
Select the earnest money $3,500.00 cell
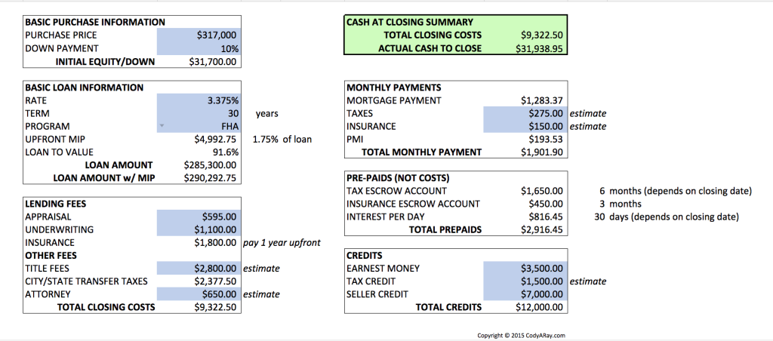(526, 269)
